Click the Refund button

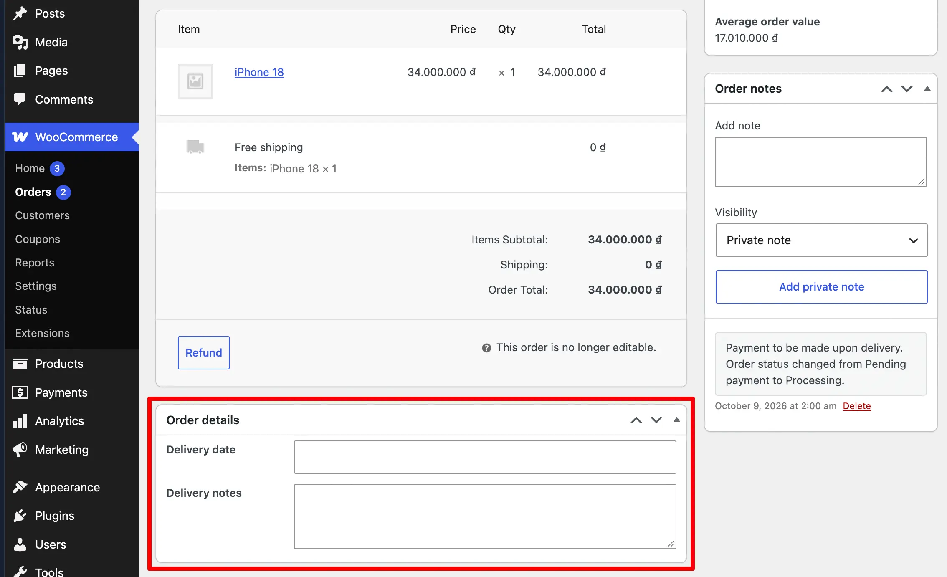tap(204, 353)
